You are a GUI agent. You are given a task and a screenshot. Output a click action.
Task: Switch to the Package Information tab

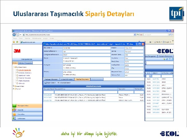point(51,79)
